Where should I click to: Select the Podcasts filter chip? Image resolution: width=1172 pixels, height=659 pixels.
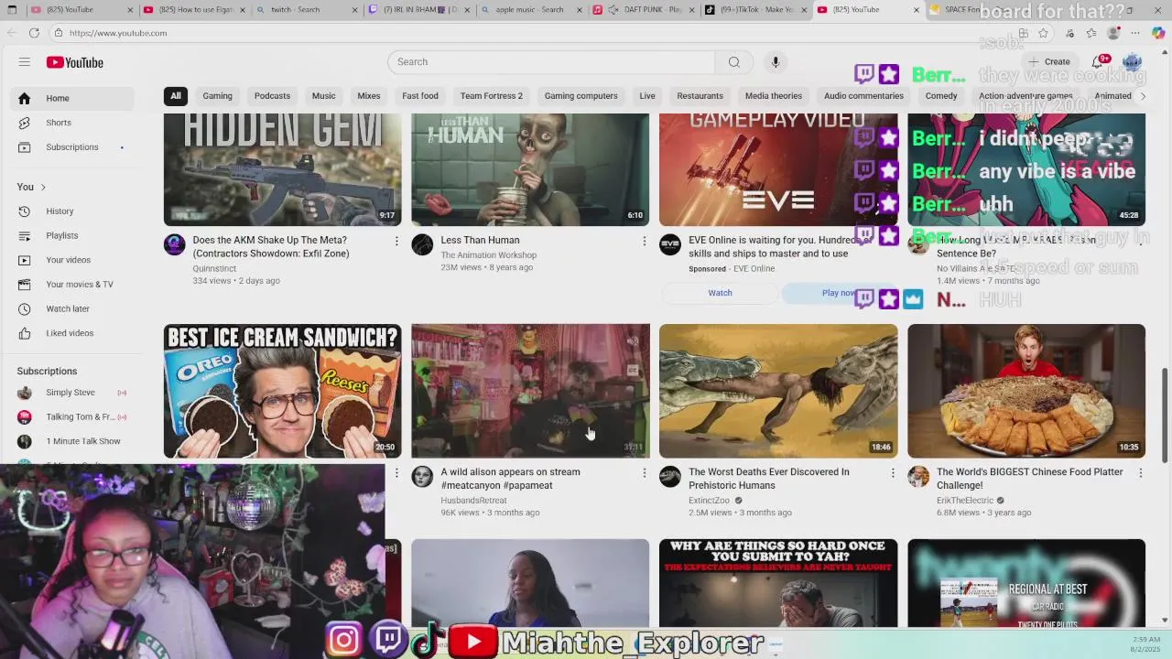pyautogui.click(x=272, y=96)
